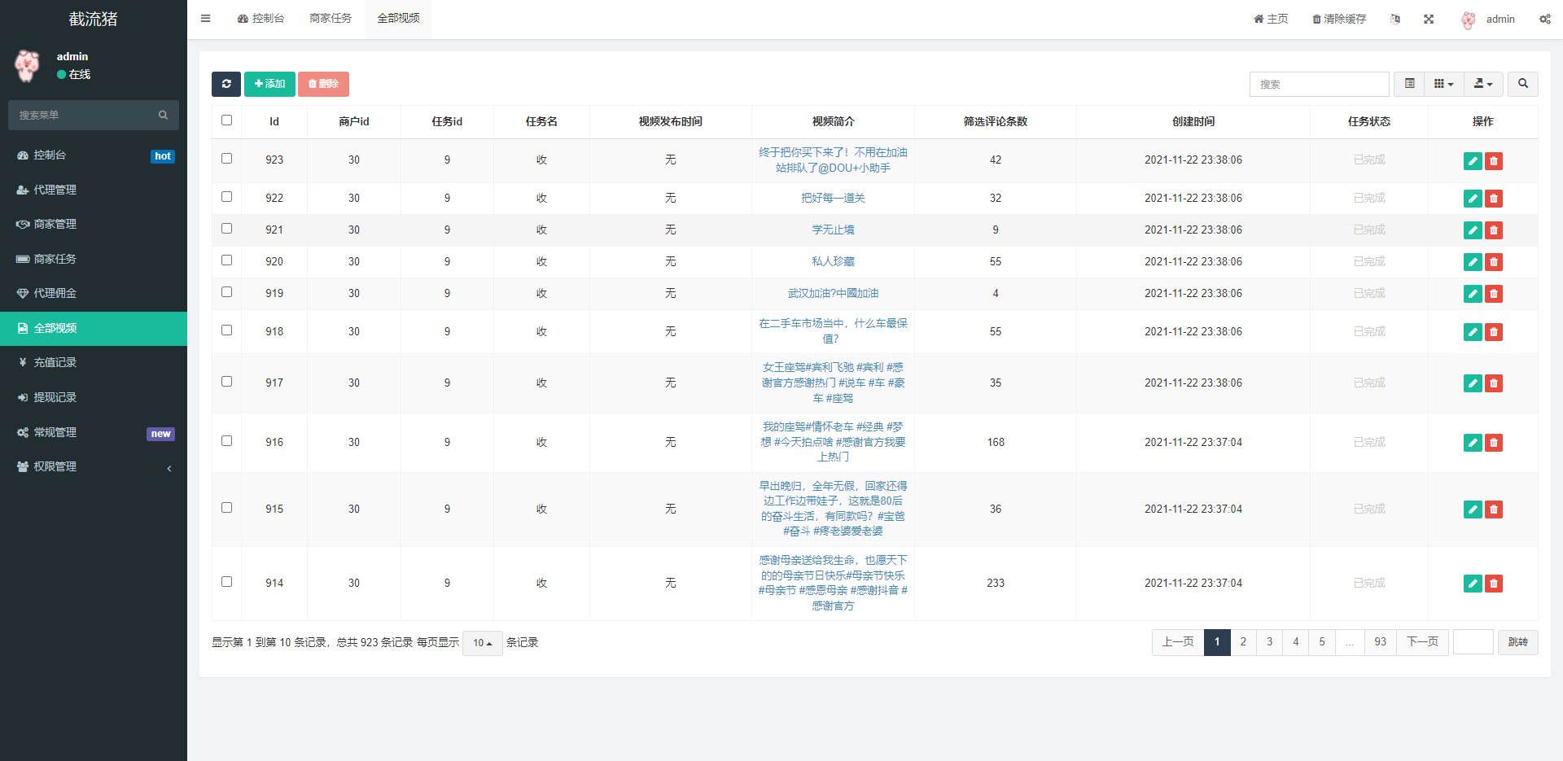
Task: Open the page size dropdown showing 10
Action: 483,643
